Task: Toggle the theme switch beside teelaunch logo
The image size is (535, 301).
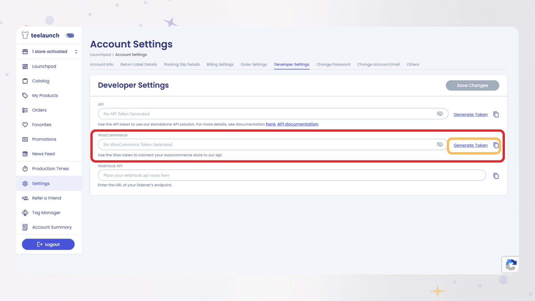Action: [70, 35]
